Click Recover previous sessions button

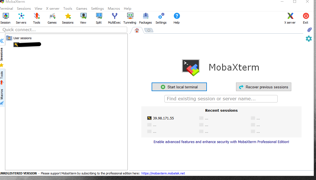coord(264,87)
